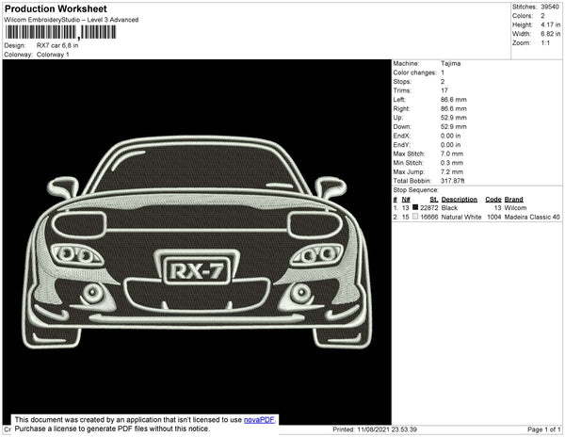Select the Stops label
Viewport: 565px width, 437px height.
[402, 82]
